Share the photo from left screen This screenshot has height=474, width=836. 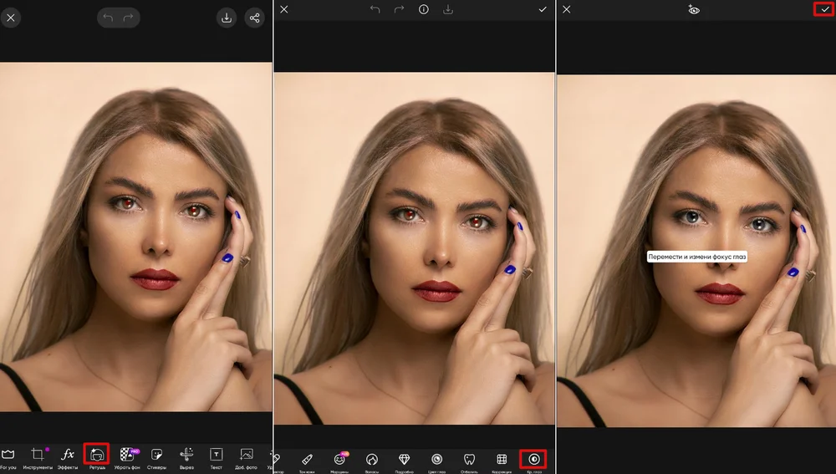point(255,18)
